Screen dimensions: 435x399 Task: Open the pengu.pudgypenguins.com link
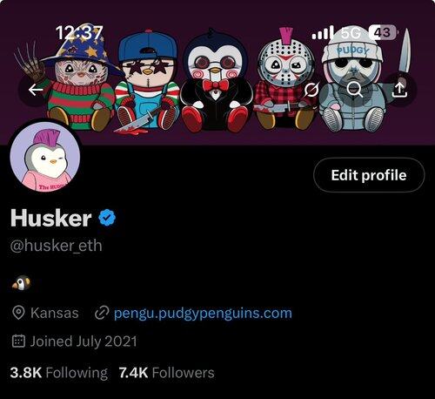[203, 314]
